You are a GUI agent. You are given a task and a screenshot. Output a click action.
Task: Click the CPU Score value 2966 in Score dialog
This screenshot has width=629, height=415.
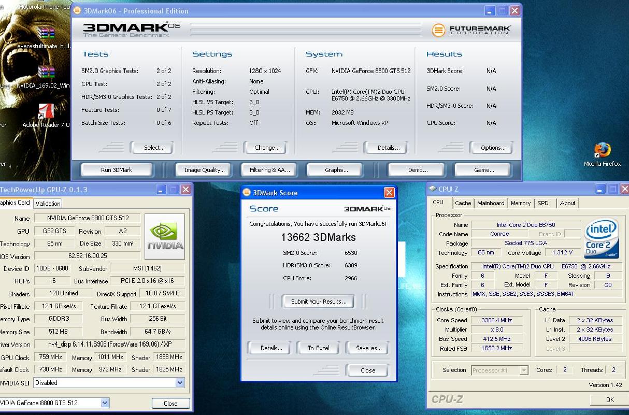coord(351,278)
